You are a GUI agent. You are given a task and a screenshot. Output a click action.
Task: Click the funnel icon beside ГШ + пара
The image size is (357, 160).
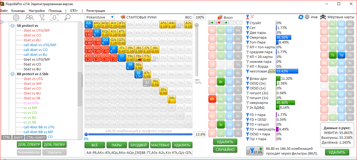[247, 139]
